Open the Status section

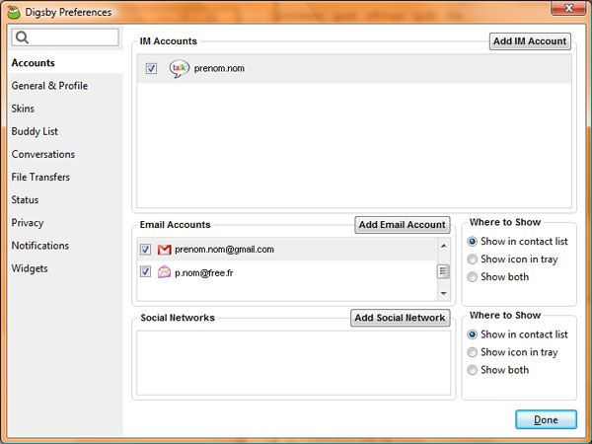click(25, 199)
